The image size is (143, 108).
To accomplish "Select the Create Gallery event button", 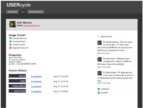I will 17,86.
